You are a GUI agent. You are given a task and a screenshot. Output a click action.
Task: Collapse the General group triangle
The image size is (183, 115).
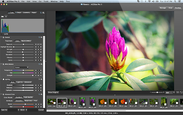(1, 37)
